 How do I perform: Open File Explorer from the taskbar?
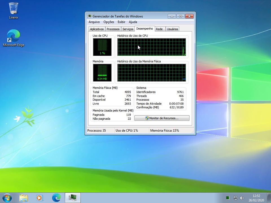tap(23, 198)
